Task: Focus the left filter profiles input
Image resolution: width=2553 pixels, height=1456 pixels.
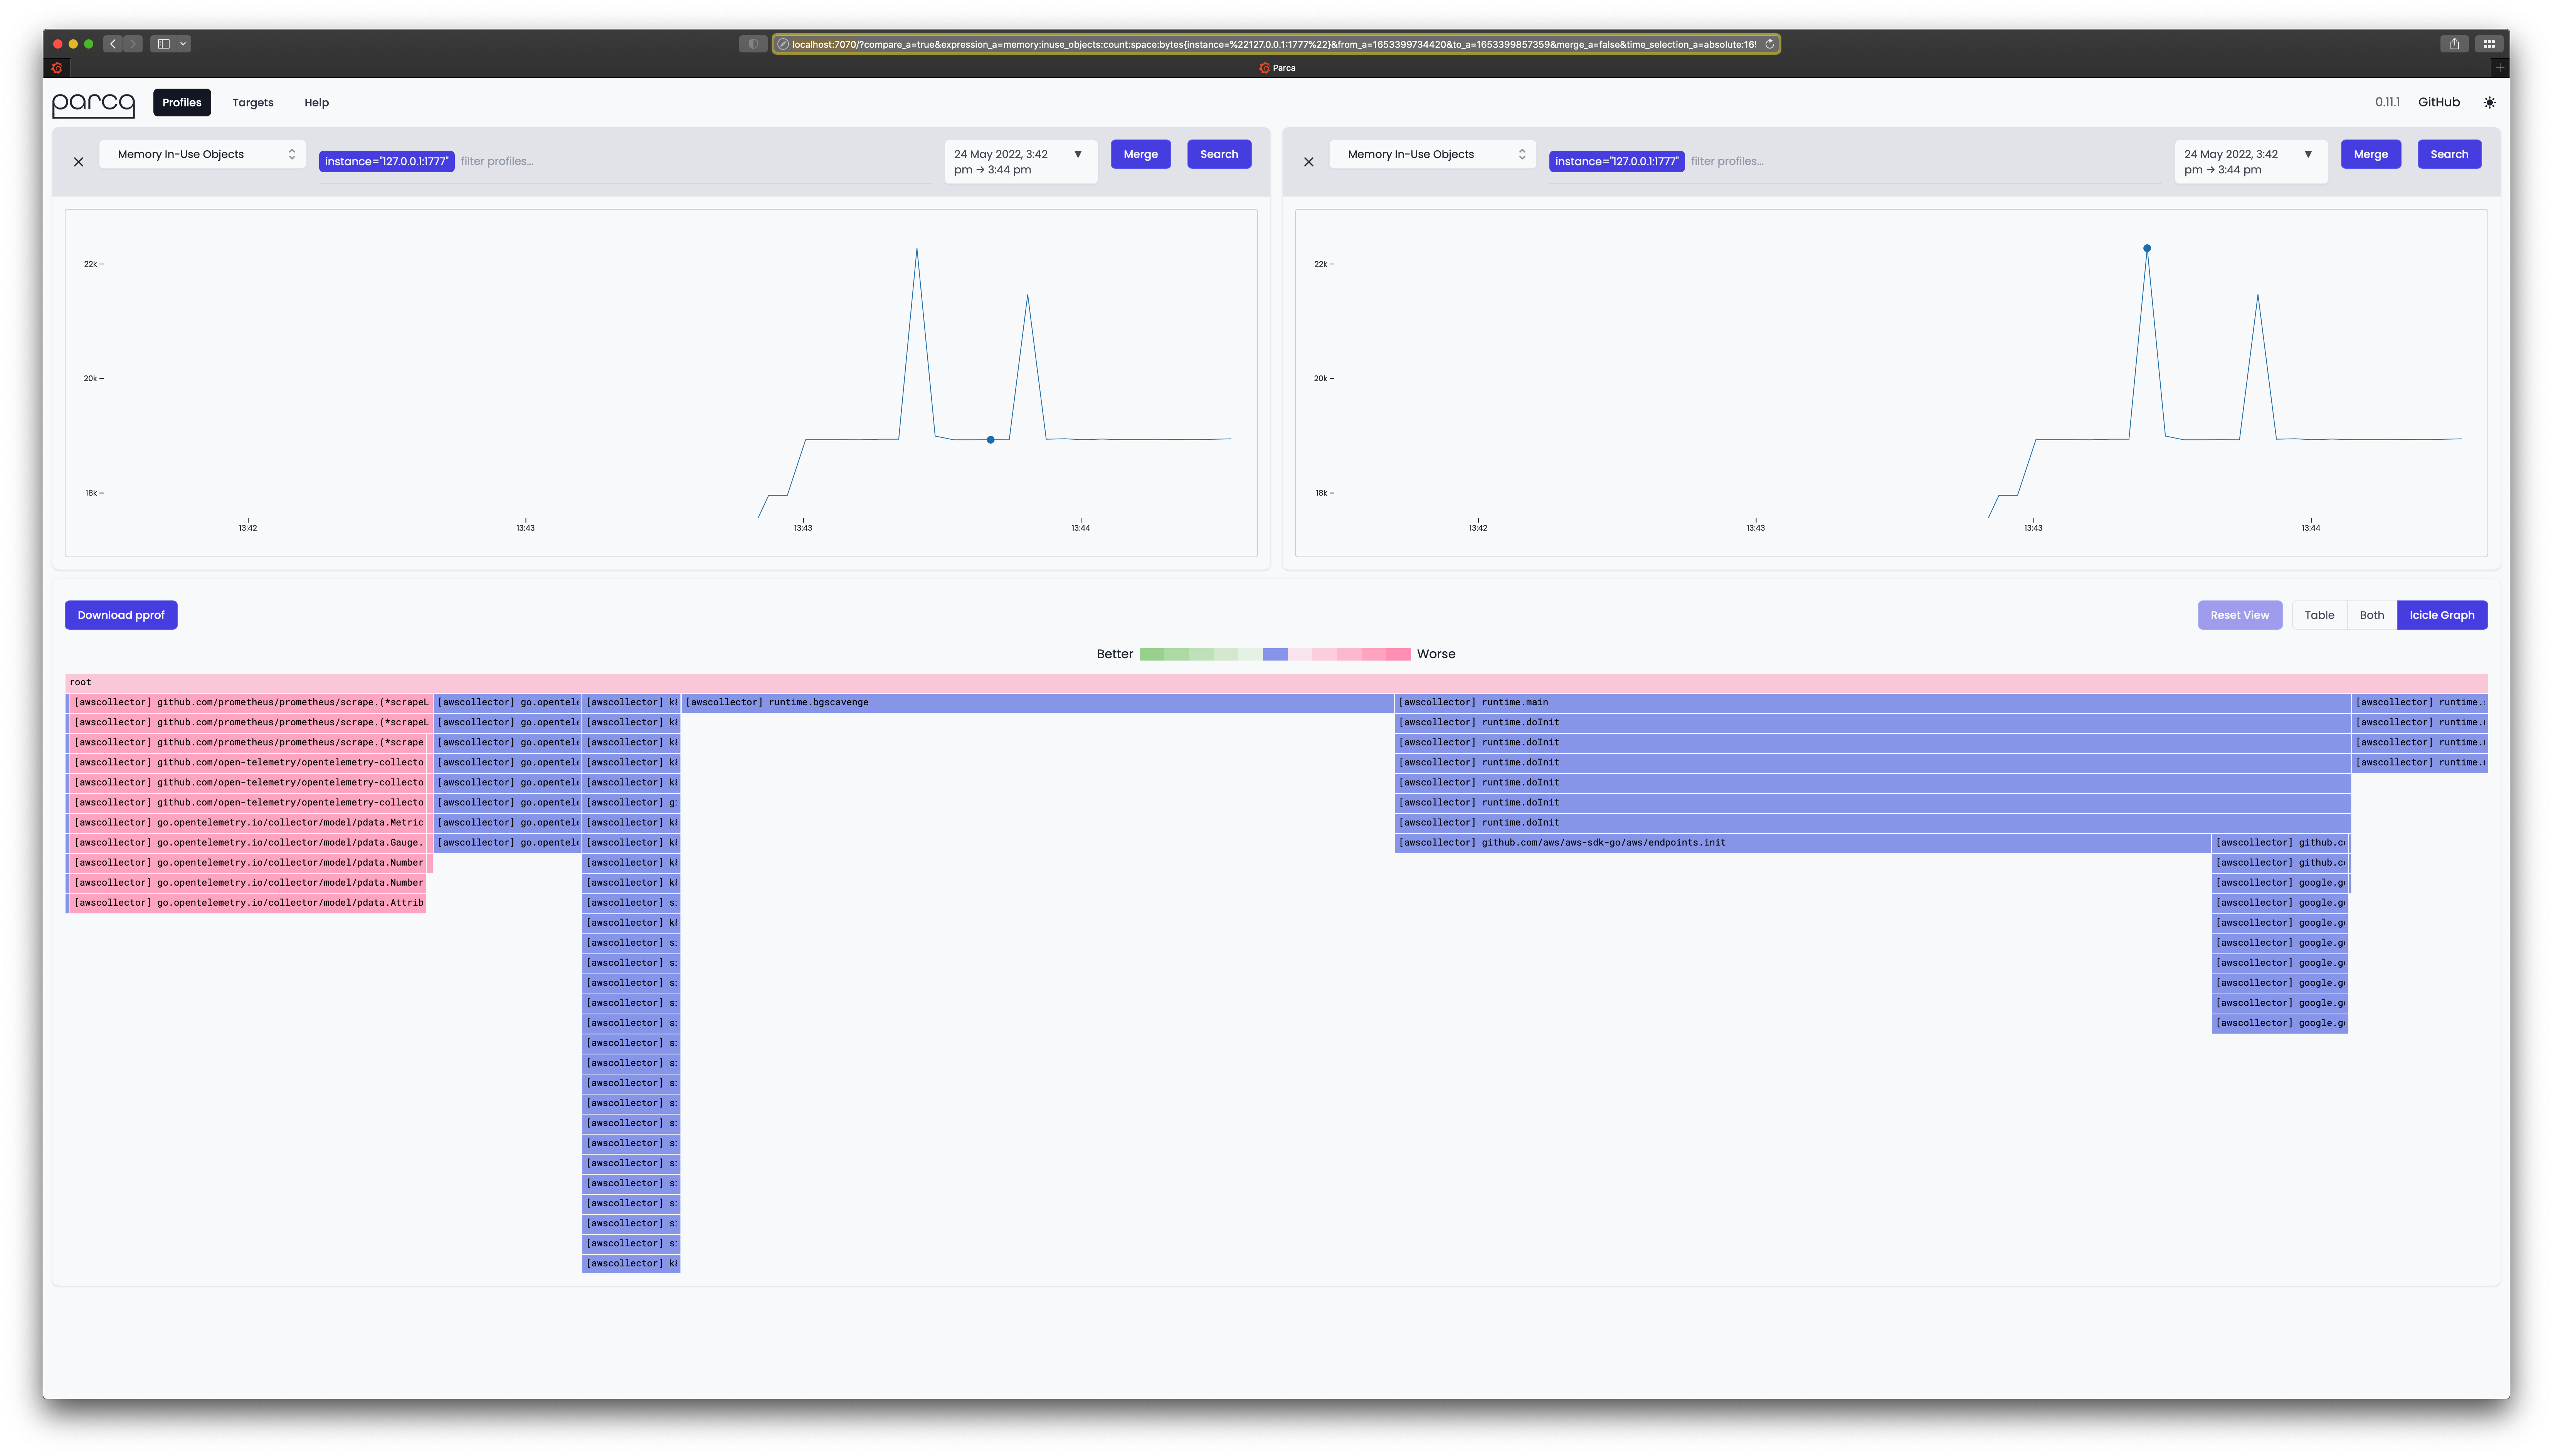Action: [x=695, y=161]
